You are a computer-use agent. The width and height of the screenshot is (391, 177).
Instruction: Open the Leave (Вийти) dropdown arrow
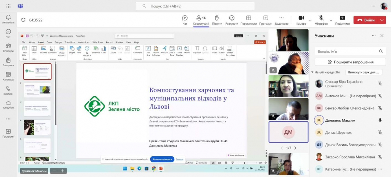tap(382, 20)
